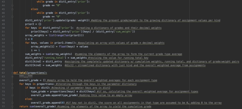
Task: Place cursor on 'prior2 = {}' line
Action: 33,24
